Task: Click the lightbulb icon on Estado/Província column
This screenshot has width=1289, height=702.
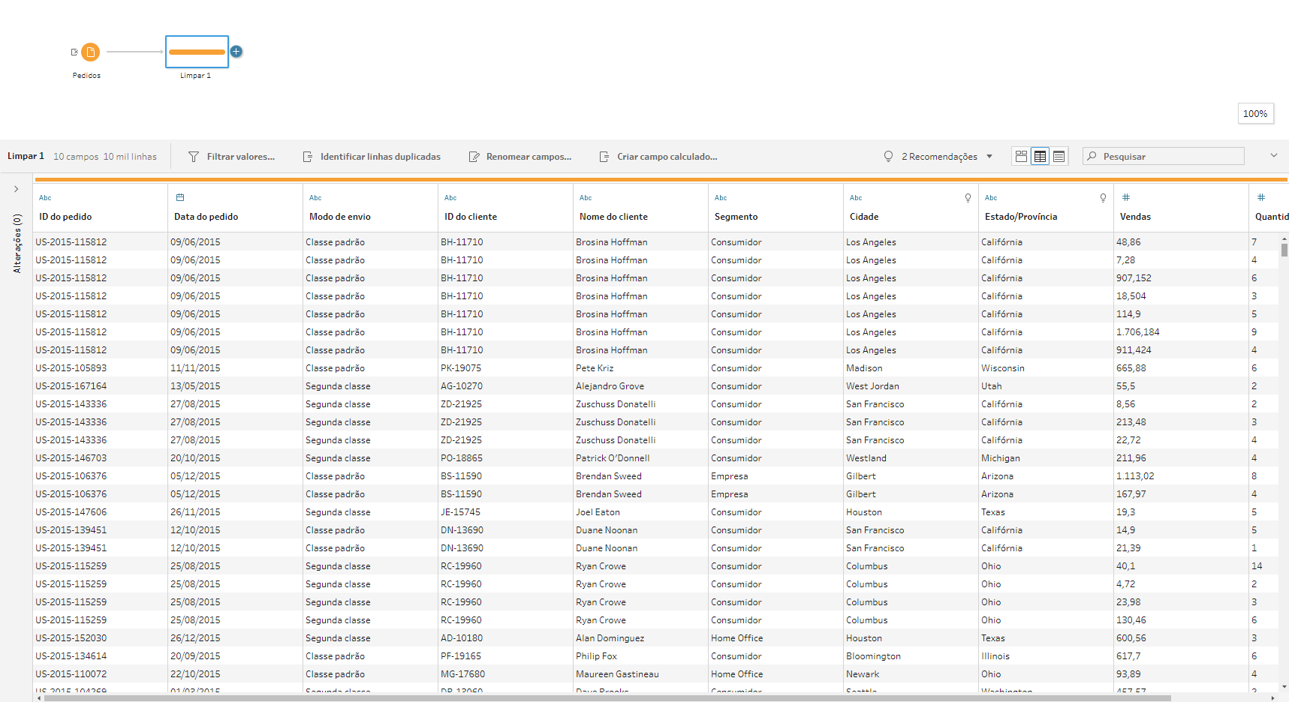Action: pos(1103,198)
